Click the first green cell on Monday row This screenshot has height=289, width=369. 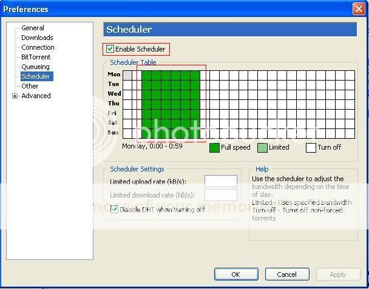click(147, 75)
